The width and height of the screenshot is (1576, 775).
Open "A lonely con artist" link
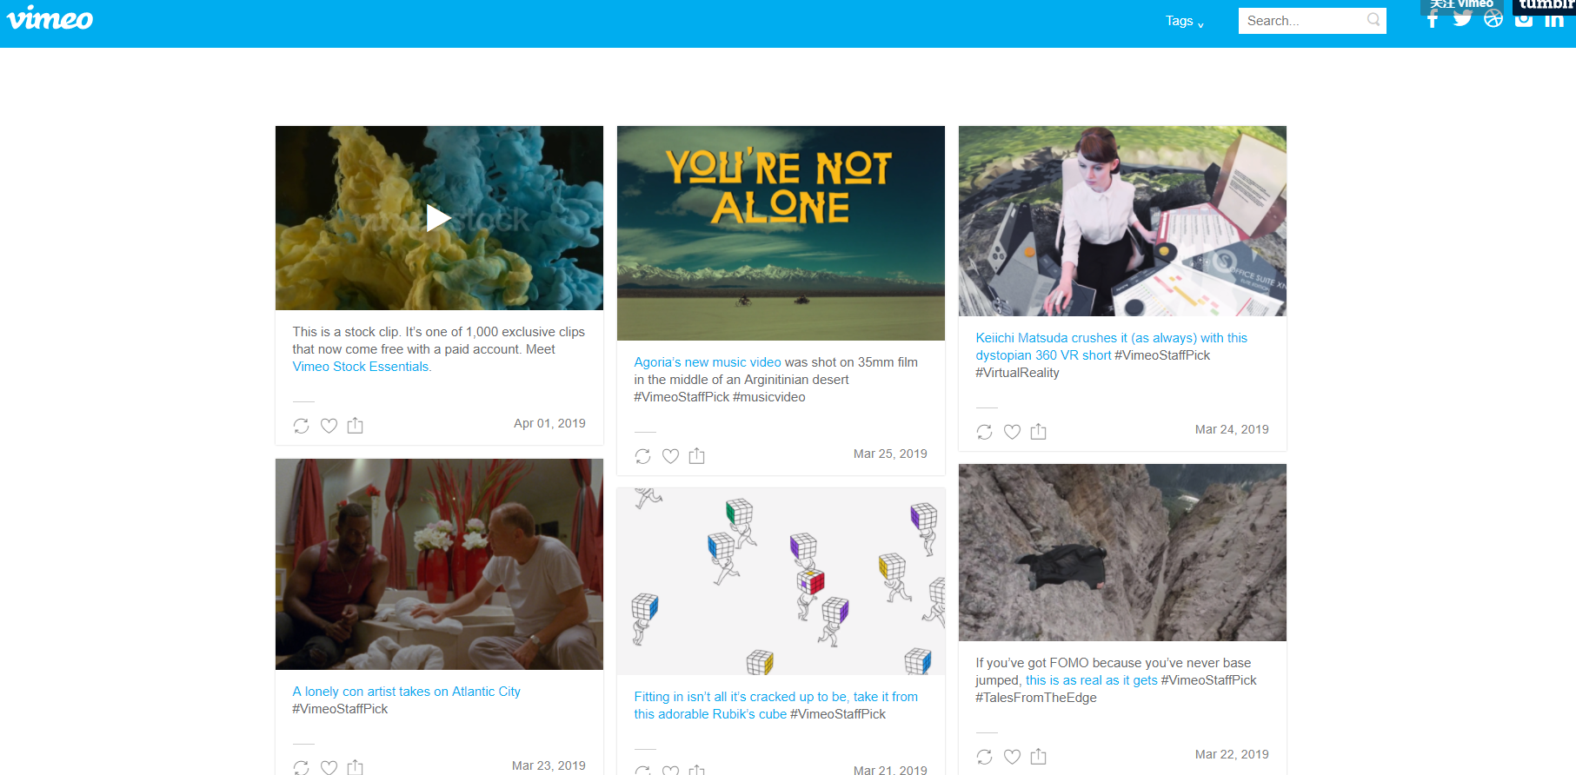[x=406, y=692]
